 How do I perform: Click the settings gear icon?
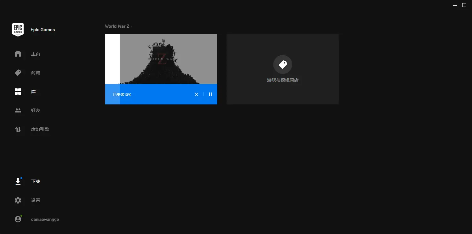point(18,200)
